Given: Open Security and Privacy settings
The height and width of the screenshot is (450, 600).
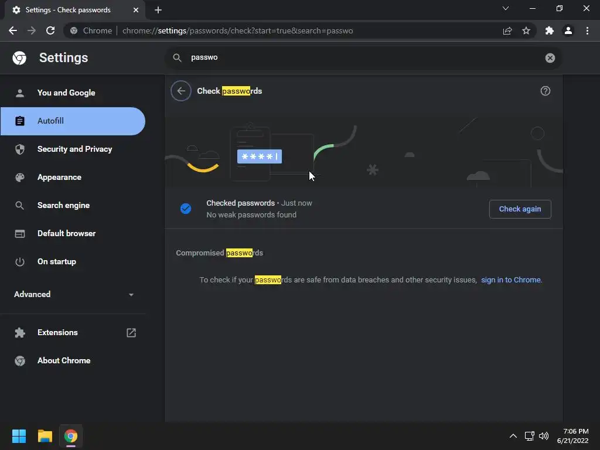Looking at the screenshot, I should pos(73,149).
